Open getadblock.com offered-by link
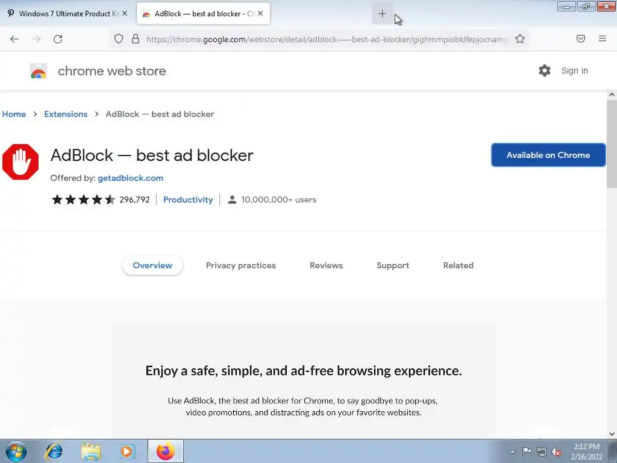 click(x=130, y=178)
